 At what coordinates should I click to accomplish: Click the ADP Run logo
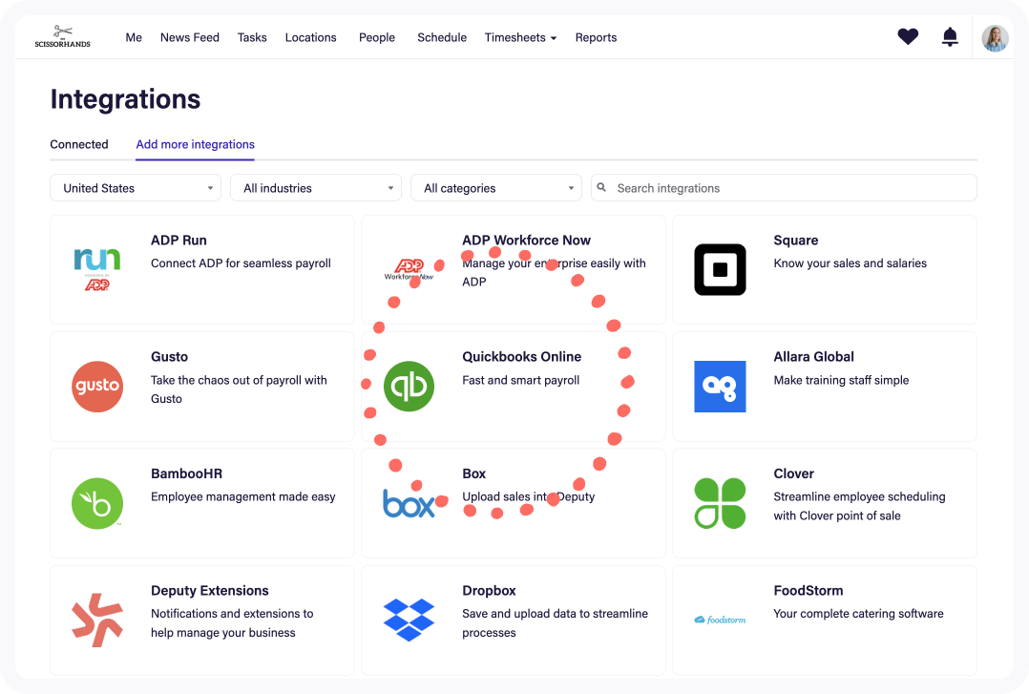tap(97, 269)
